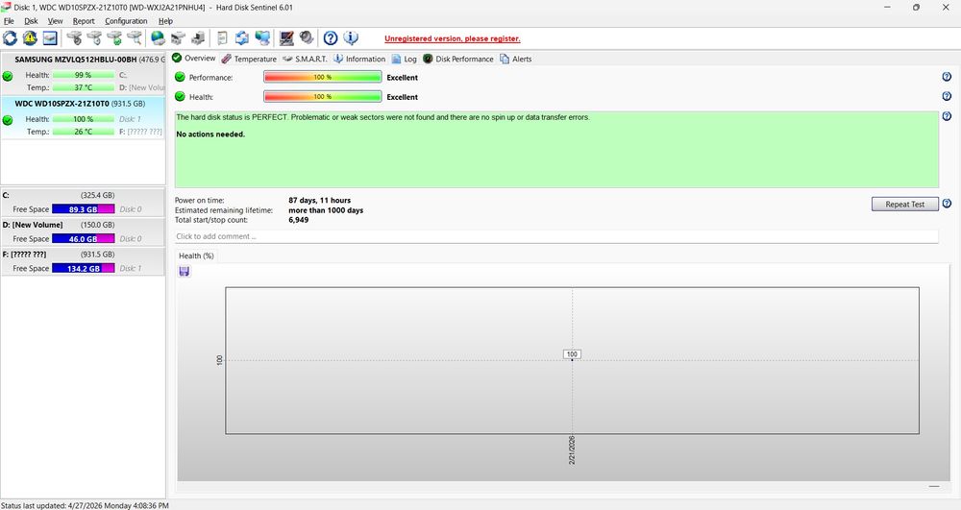This screenshot has height=510, width=961.
Task: Click the 100 data point label on chart
Action: click(x=572, y=353)
